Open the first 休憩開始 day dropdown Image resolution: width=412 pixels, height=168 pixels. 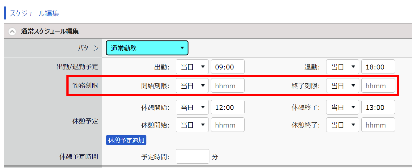[x=192, y=107]
